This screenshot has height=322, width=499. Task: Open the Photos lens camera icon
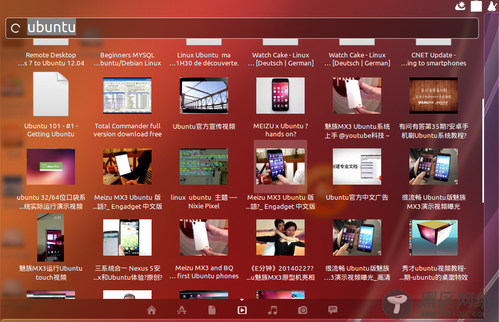pyautogui.click(x=303, y=310)
